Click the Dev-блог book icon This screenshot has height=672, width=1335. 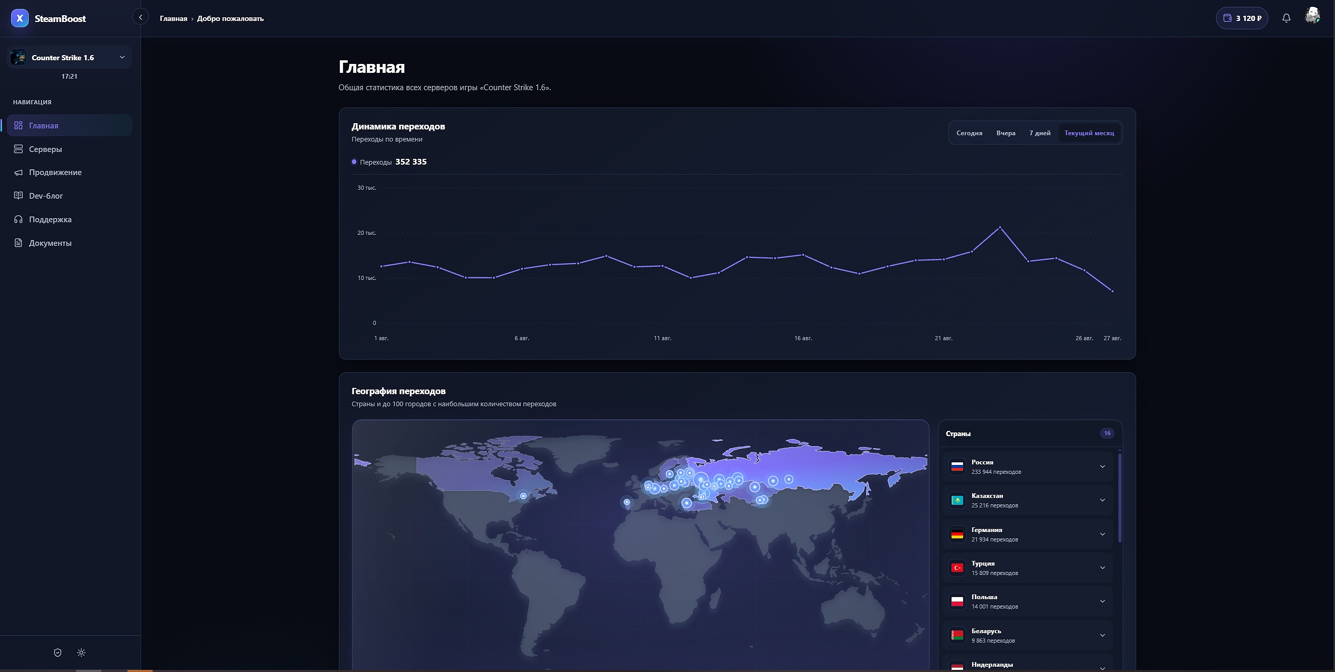pos(18,196)
